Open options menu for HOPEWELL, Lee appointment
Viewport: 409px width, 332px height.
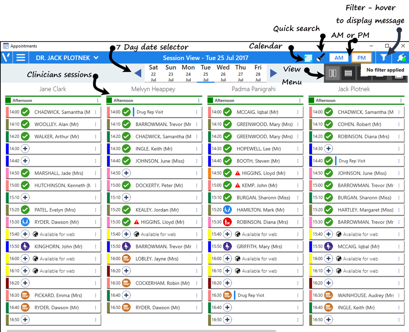click(298, 149)
